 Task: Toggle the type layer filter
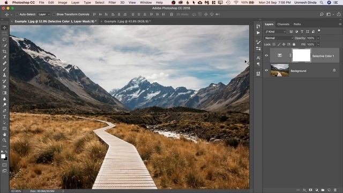(x=302, y=32)
